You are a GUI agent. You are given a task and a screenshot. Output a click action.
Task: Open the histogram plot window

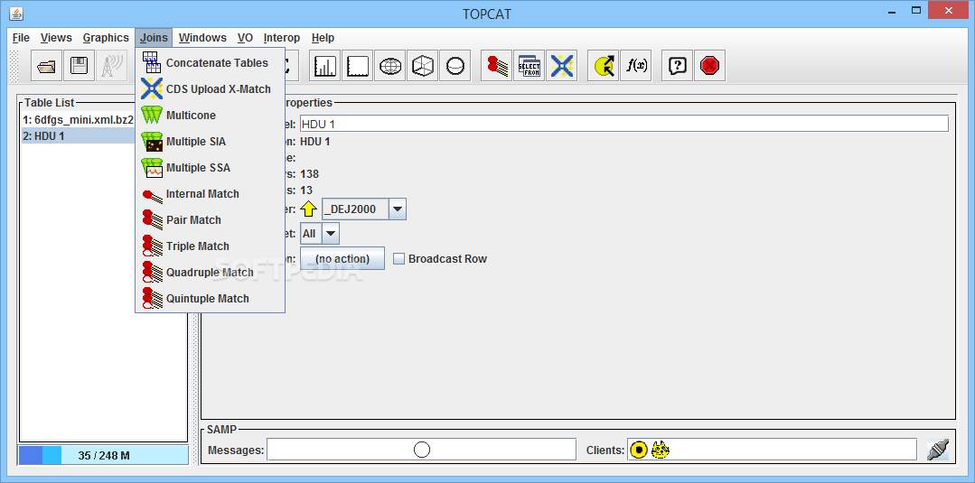(x=324, y=66)
